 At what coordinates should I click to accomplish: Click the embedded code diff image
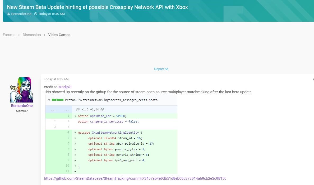[111, 135]
